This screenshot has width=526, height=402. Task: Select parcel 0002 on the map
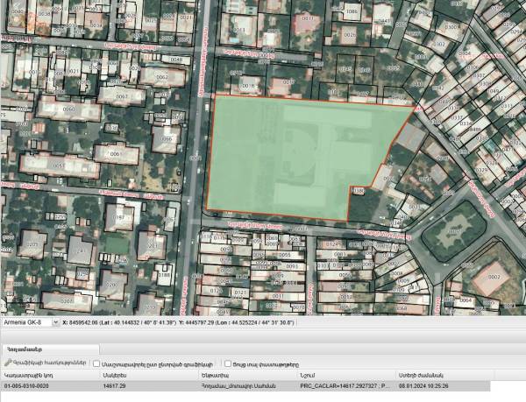point(494,277)
